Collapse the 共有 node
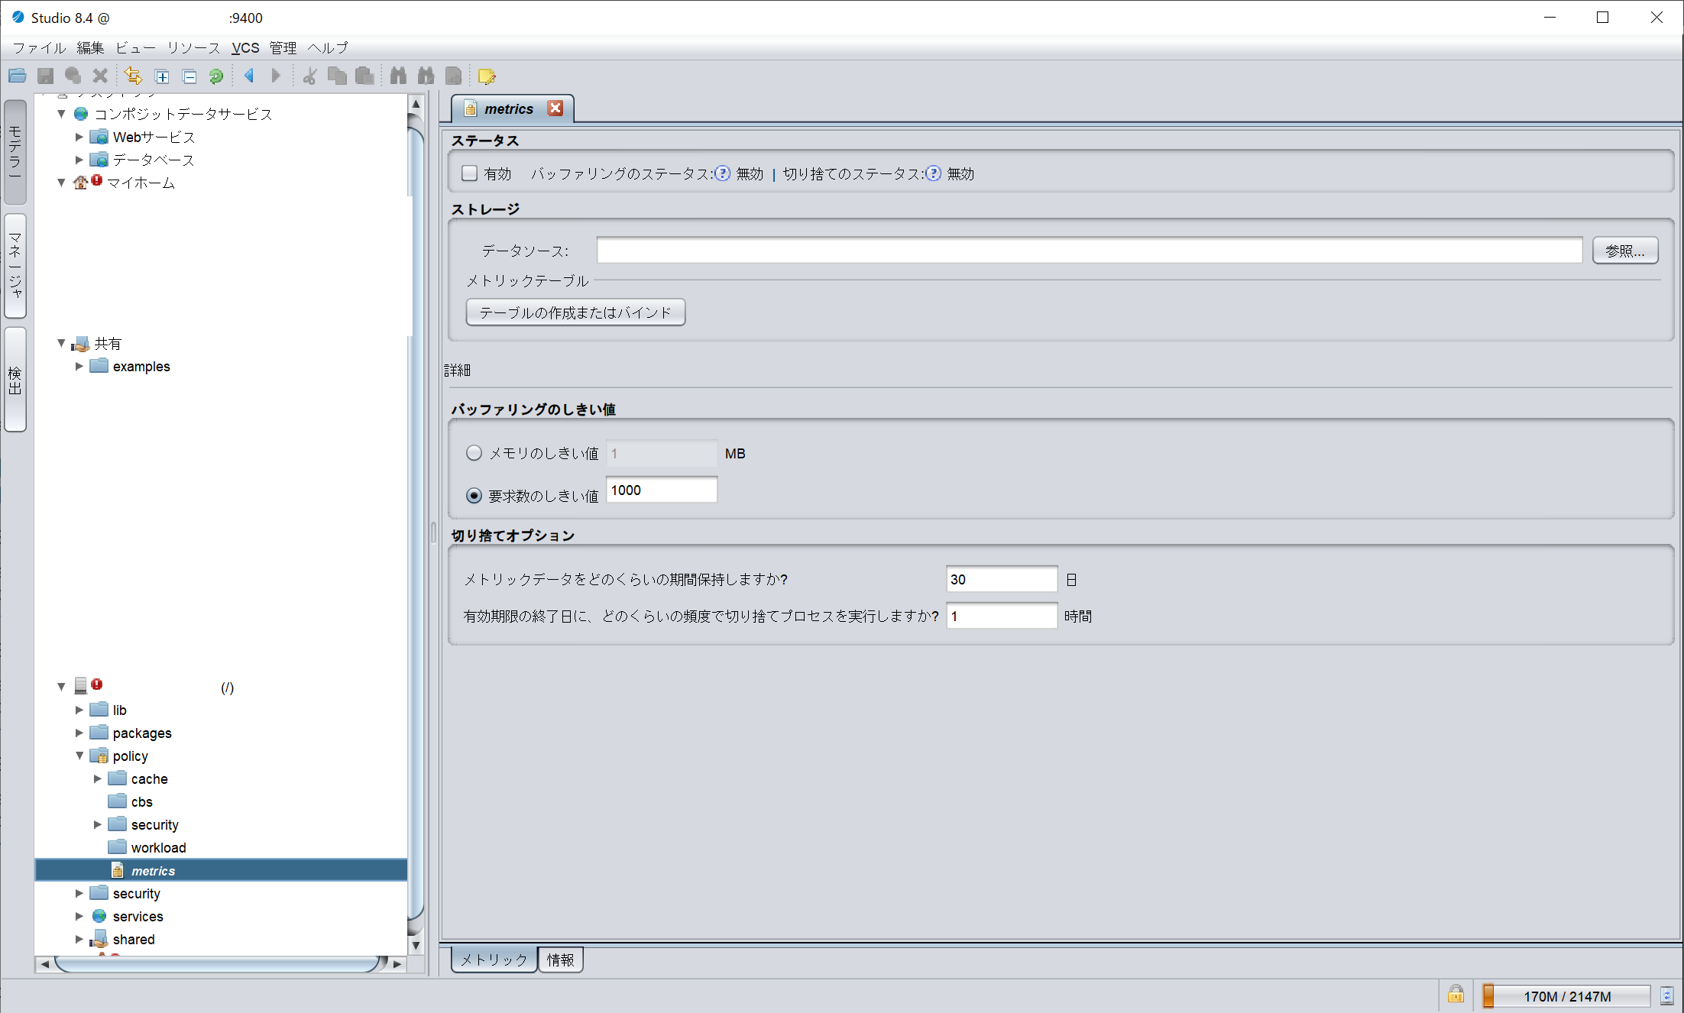 [61, 343]
